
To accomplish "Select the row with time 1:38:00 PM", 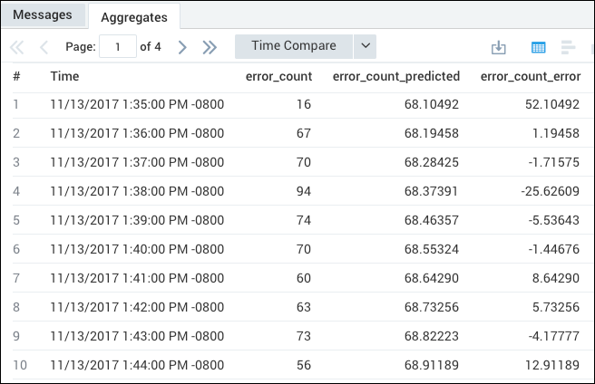I will coord(137,191).
